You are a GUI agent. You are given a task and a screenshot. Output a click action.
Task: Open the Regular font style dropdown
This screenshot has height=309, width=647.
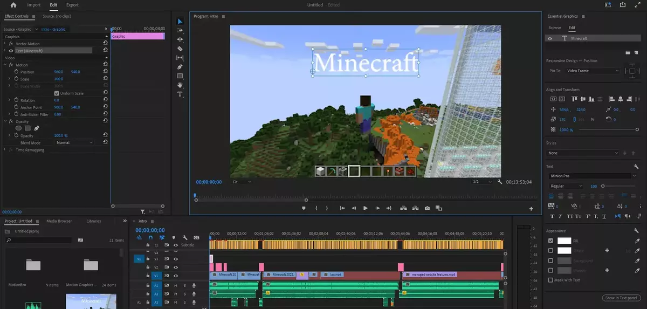[566, 186]
